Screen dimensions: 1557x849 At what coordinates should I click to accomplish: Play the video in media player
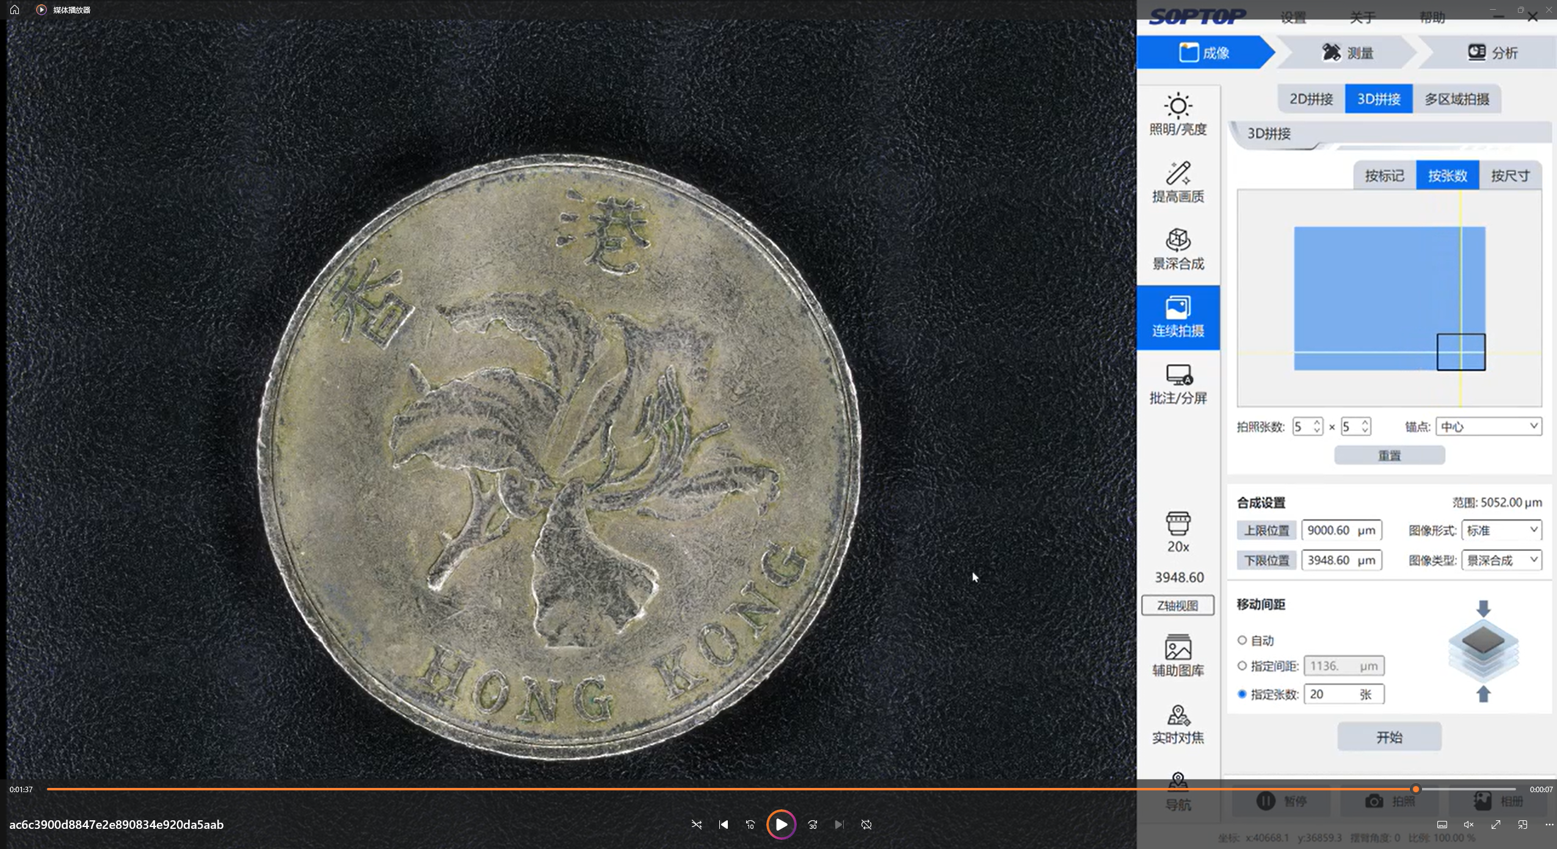coord(781,825)
